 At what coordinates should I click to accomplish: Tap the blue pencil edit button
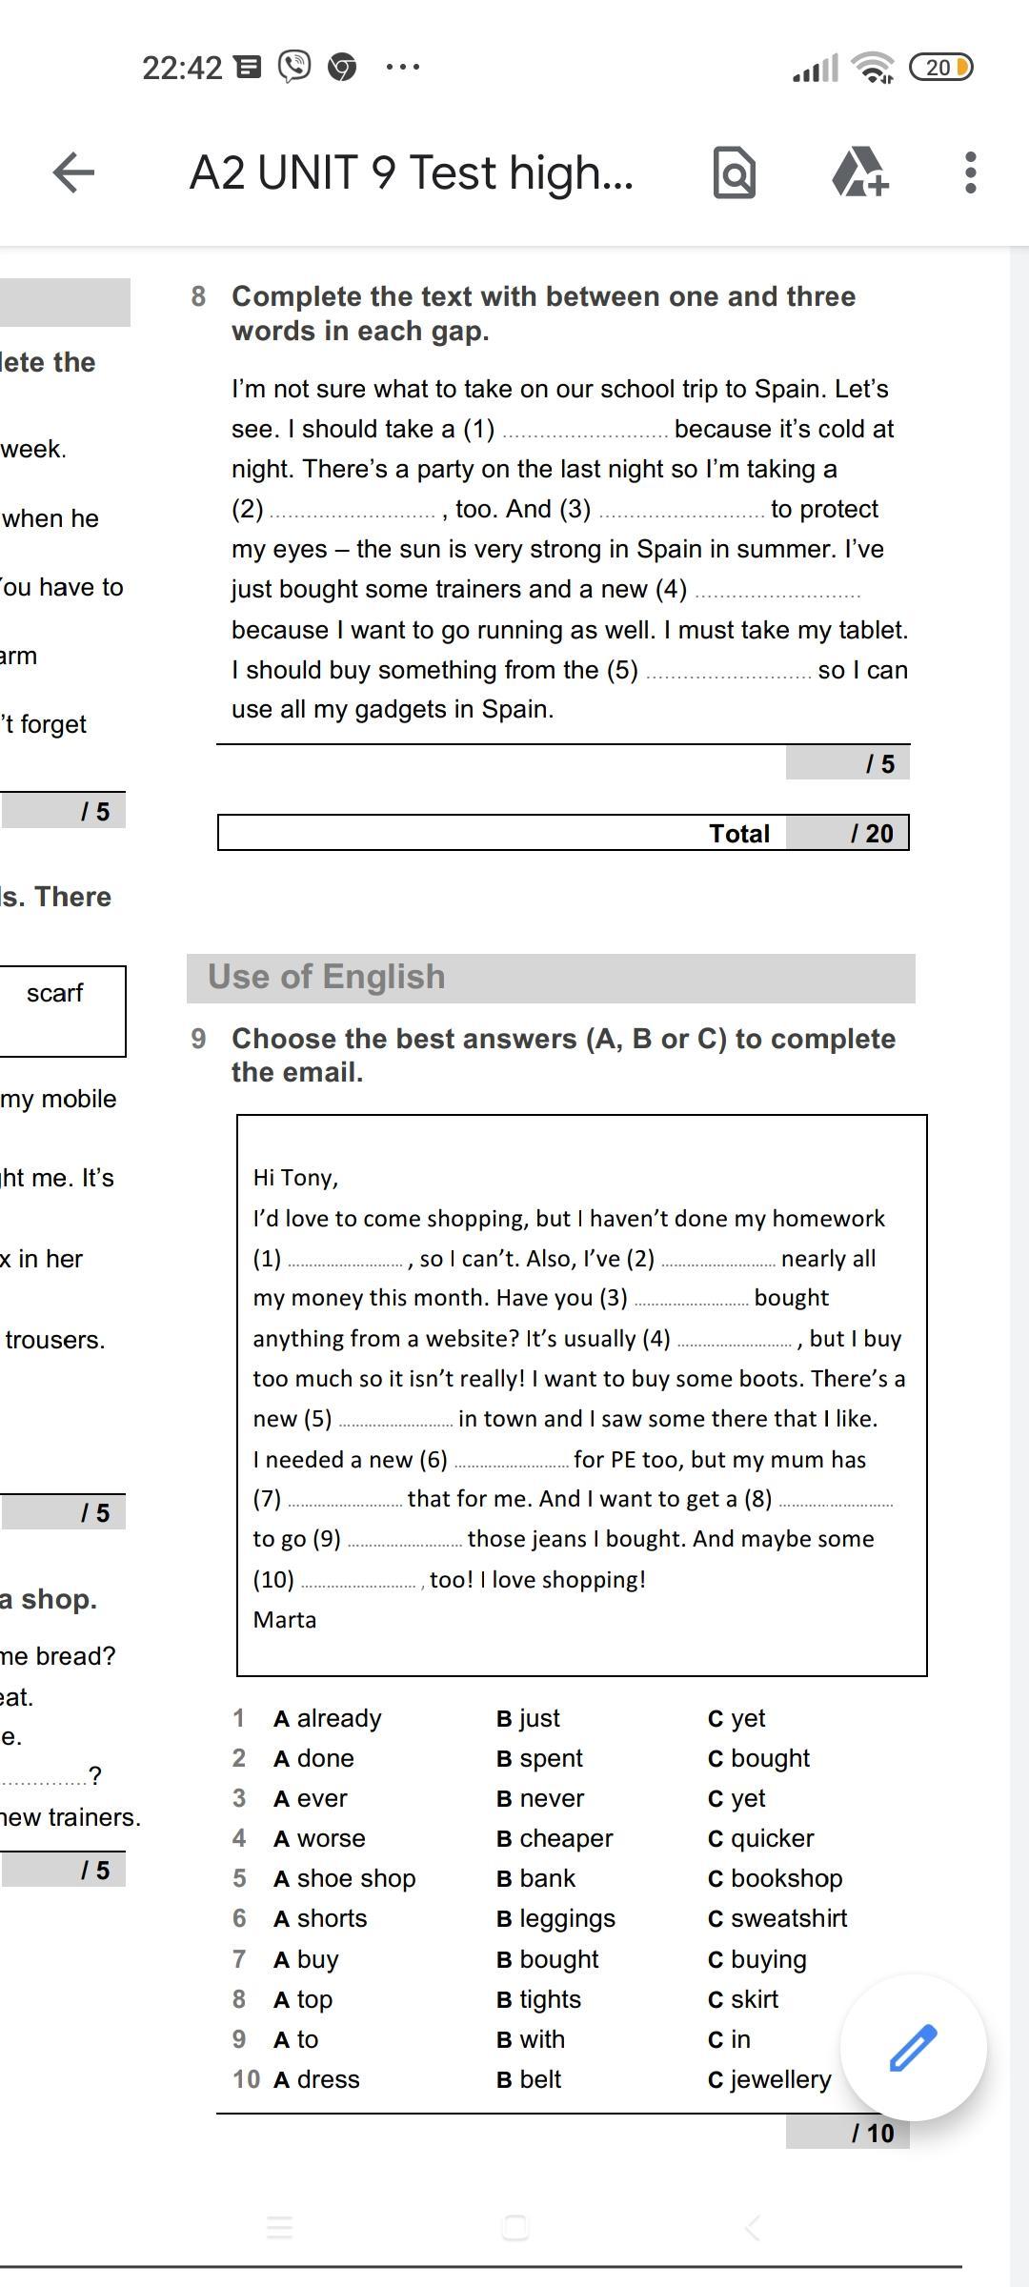[x=913, y=2048]
